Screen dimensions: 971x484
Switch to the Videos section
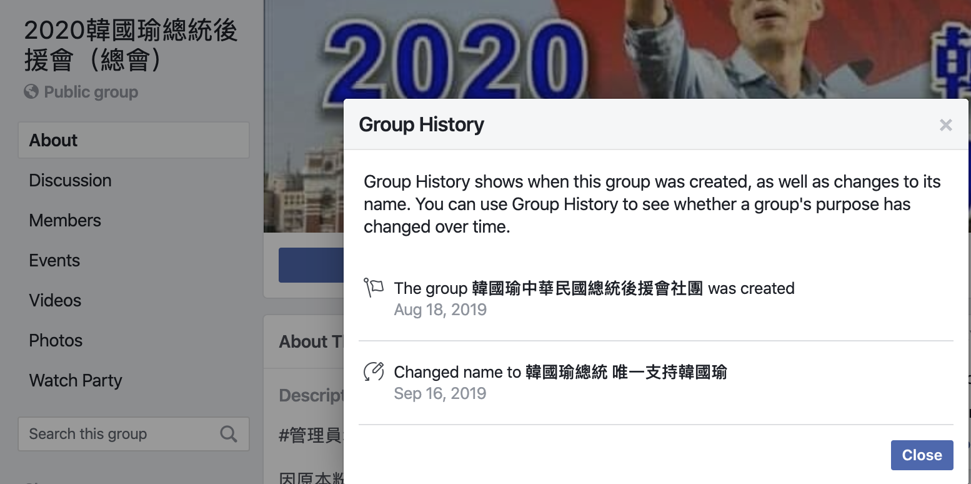point(55,300)
